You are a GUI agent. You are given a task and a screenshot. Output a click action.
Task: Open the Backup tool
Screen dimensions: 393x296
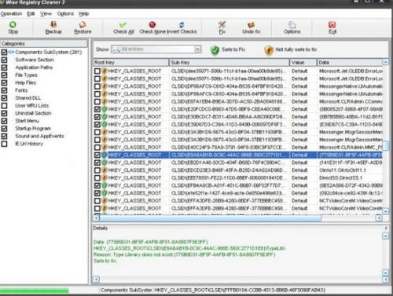click(53, 27)
